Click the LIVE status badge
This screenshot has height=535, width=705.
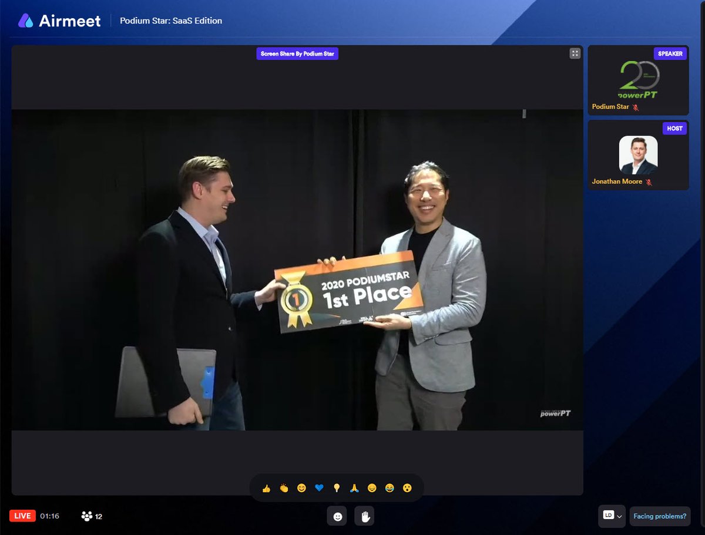(22, 516)
